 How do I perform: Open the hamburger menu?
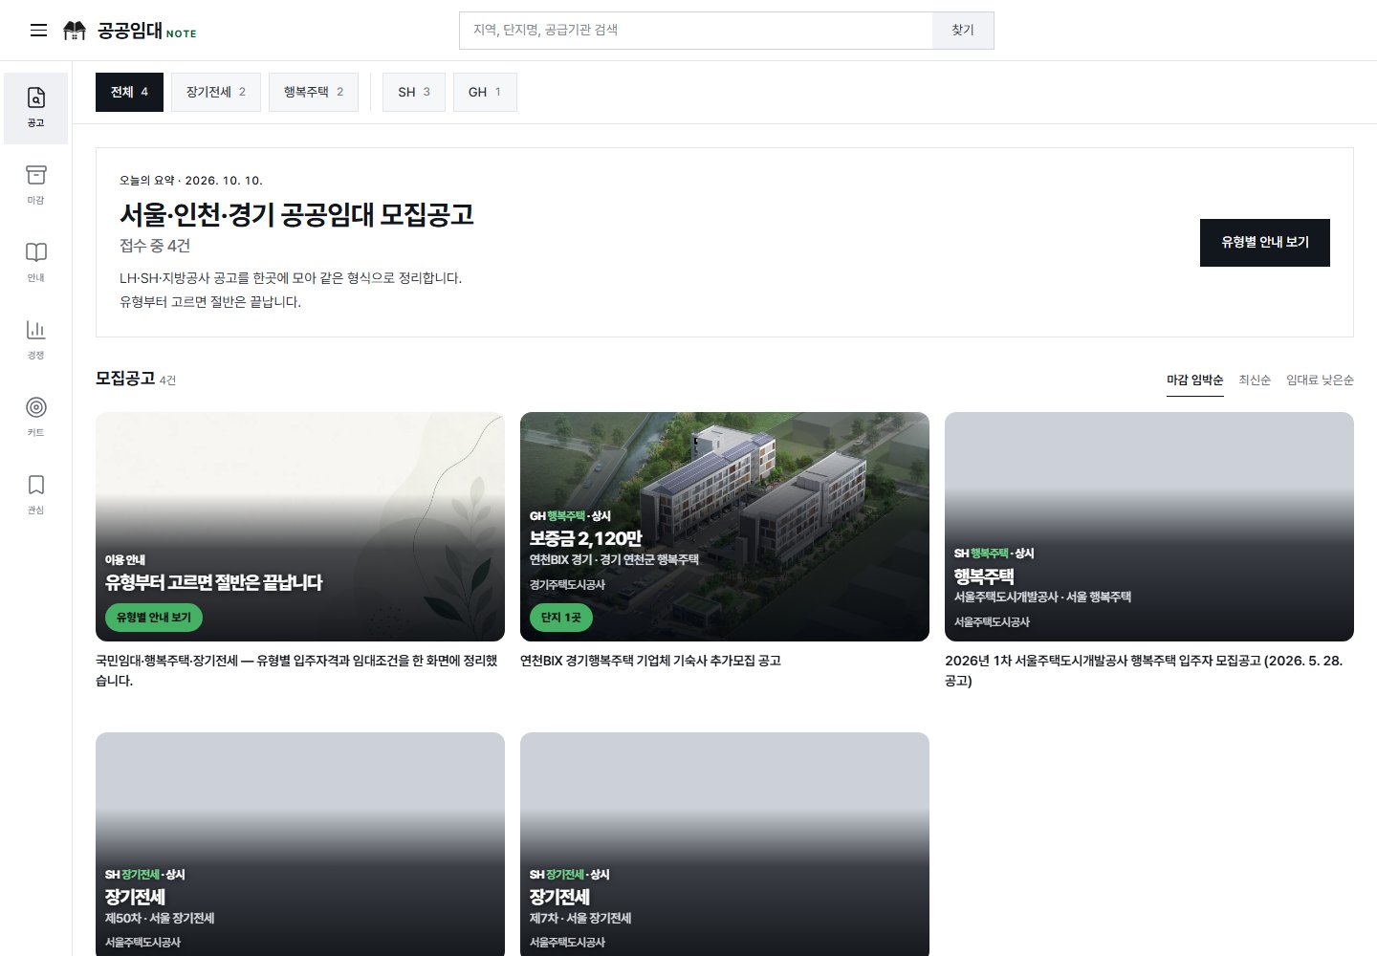pyautogui.click(x=38, y=31)
